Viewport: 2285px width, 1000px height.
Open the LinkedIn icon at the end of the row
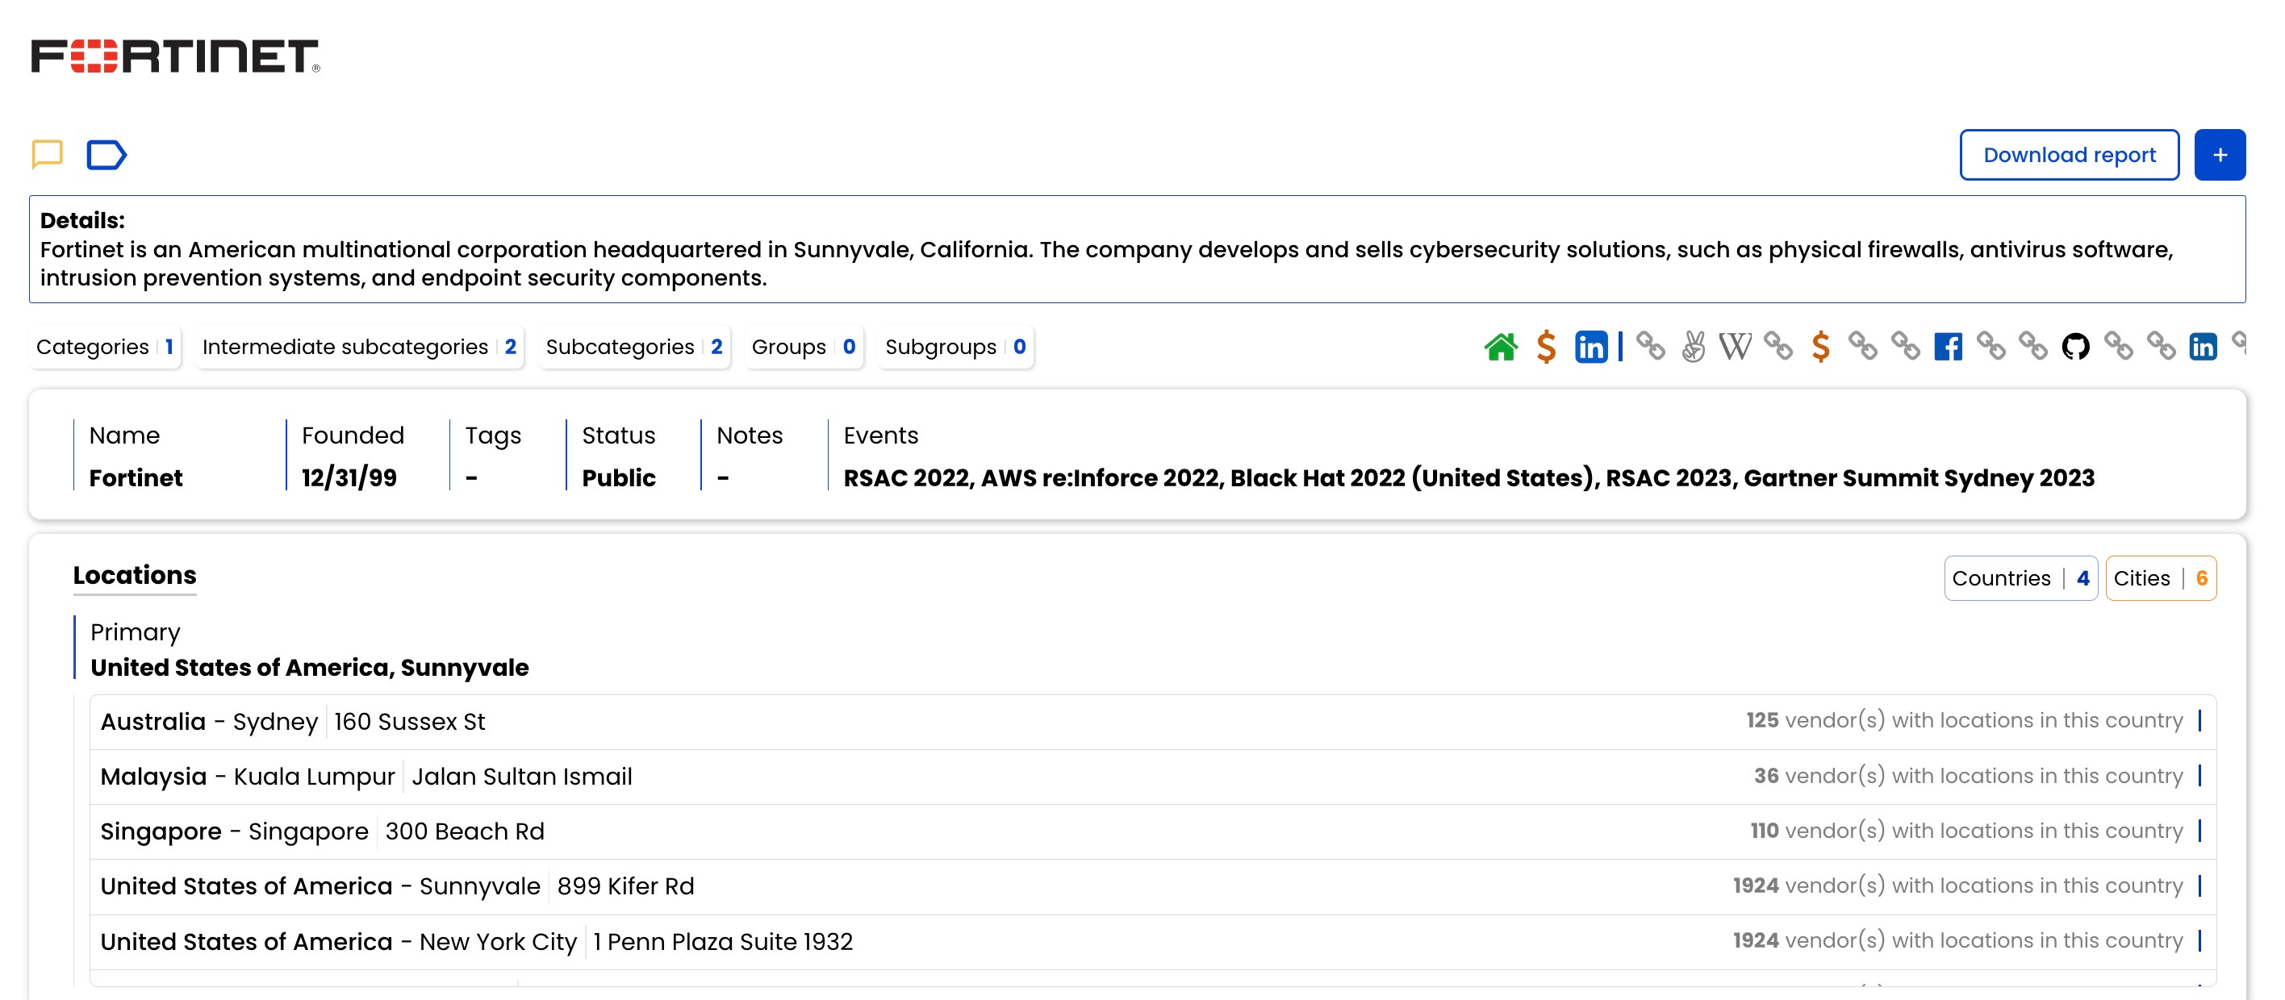2204,347
